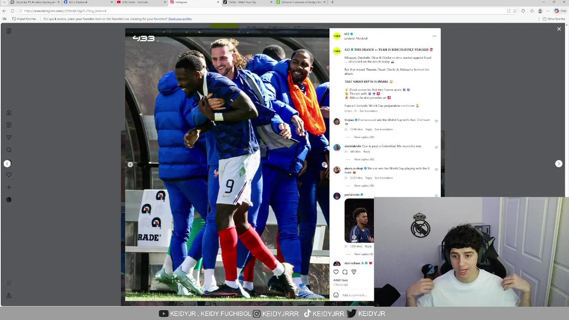Switch to the Facebook browser tab
This screenshot has height=320, width=569.
click(x=89, y=2)
